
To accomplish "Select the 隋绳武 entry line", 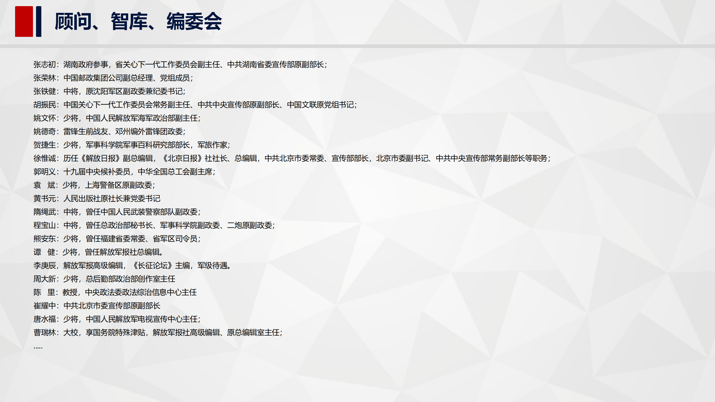I will point(117,212).
